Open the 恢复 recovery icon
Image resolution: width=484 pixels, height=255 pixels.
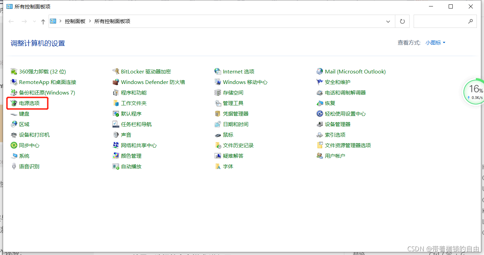(x=320, y=103)
